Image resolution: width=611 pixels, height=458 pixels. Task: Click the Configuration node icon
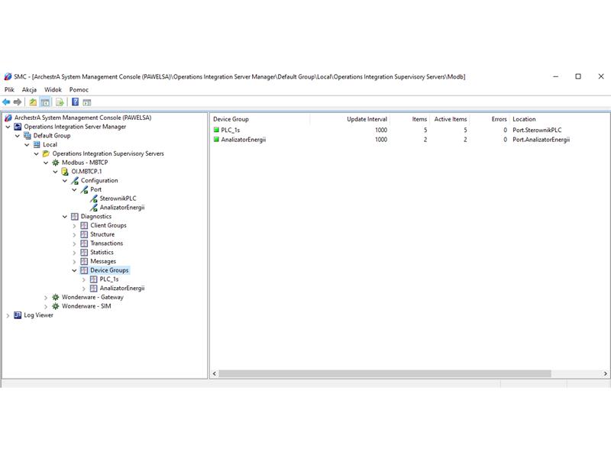(x=75, y=181)
